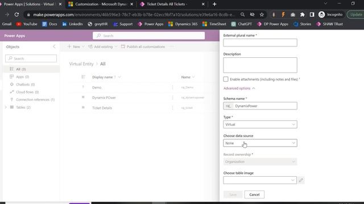
Task: Collapse the Objects pane with its chevron
Action: (54, 46)
